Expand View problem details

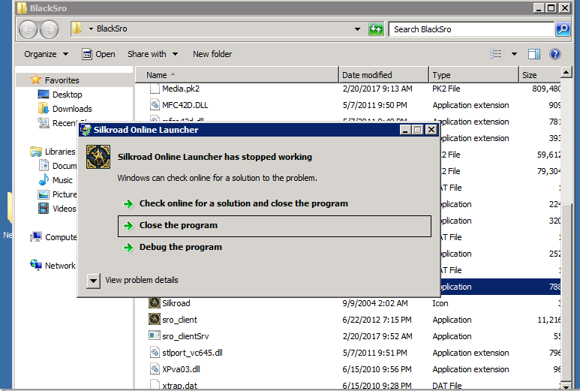[x=93, y=281]
